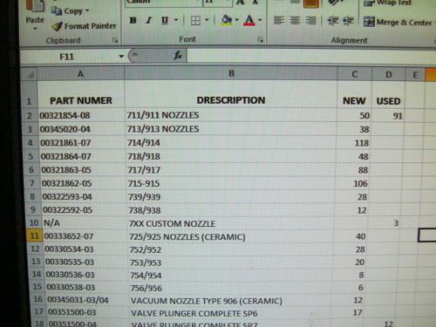Open the Paste dropdown arrow
This screenshot has width=436, height=327.
point(35,29)
